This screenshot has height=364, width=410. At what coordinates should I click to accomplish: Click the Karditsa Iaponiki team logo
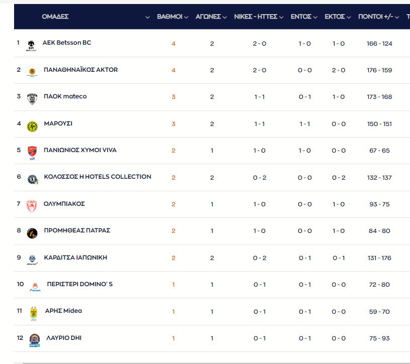pos(32,259)
